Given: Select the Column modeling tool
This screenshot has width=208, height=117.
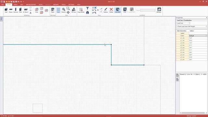Looking at the screenshot, I should click(16, 10).
